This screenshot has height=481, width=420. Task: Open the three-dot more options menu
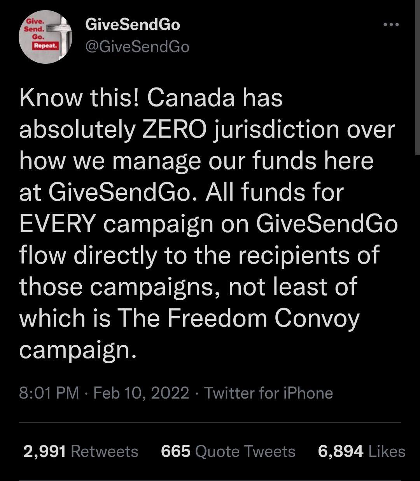pos(391,24)
